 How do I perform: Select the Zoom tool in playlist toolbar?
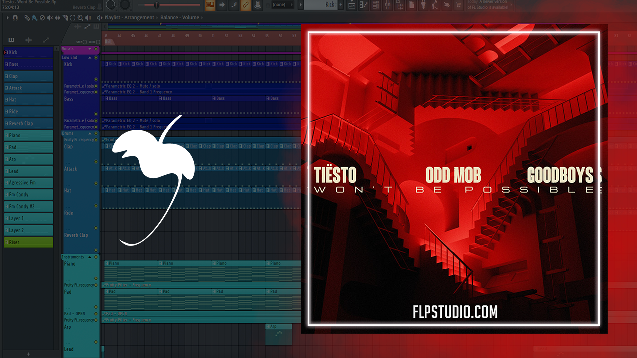coord(80,18)
